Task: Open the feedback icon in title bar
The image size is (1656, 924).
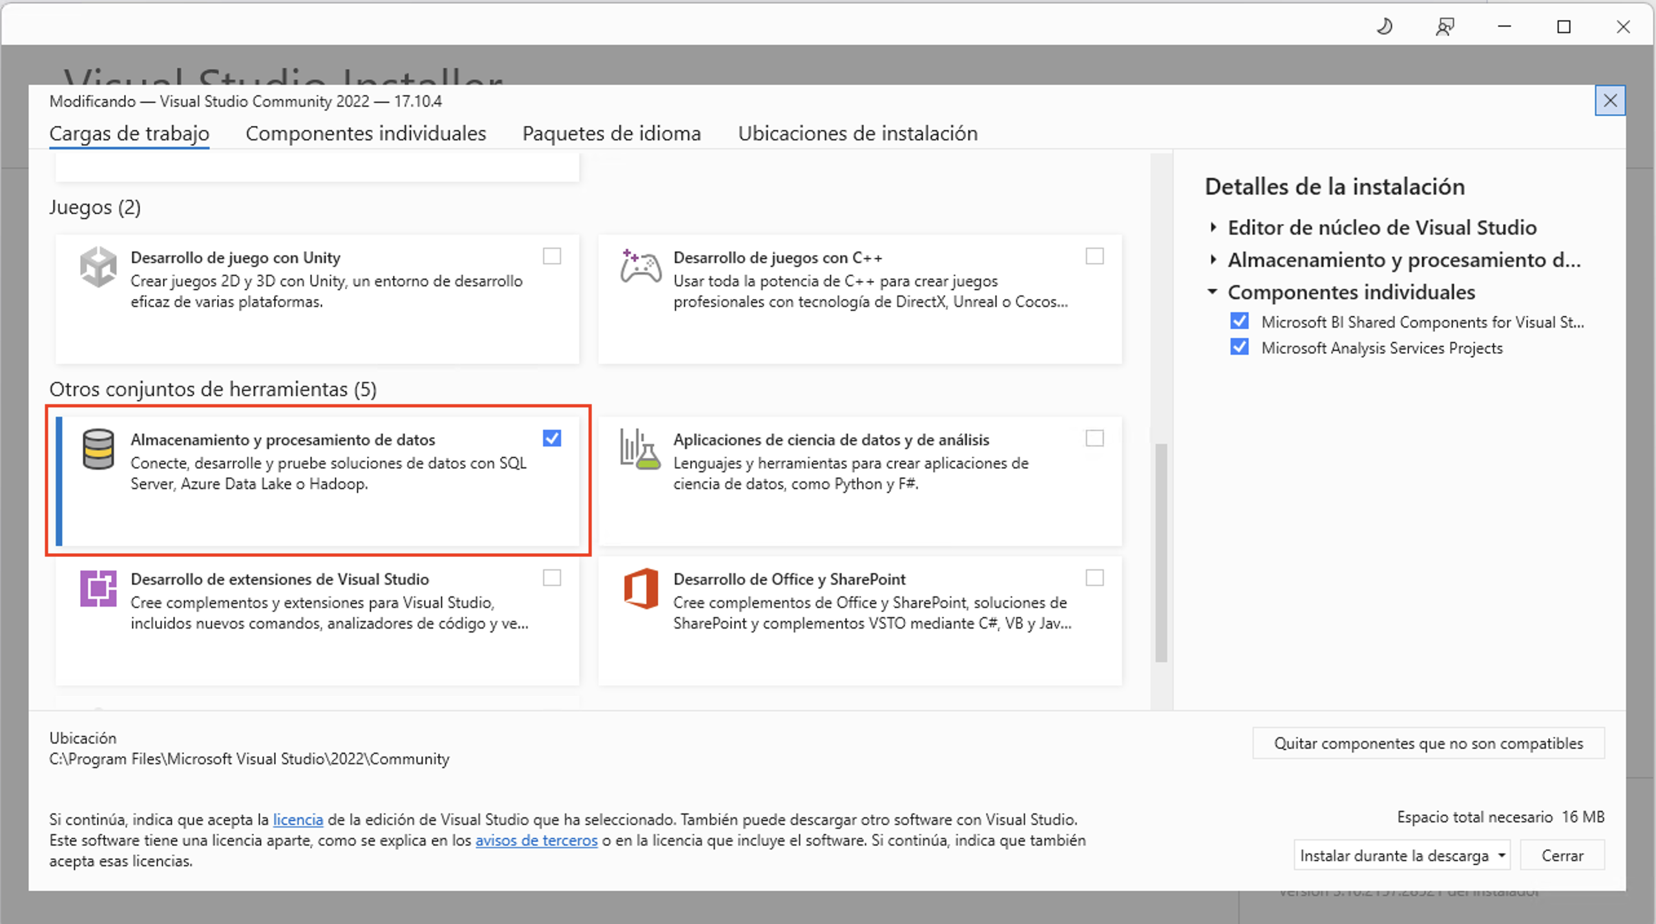Action: pos(1445,26)
